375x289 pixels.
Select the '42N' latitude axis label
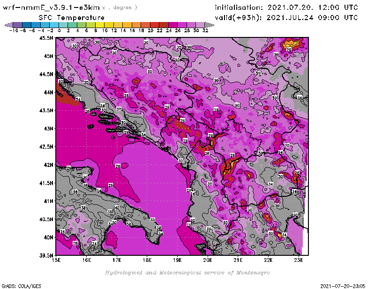click(x=48, y=165)
